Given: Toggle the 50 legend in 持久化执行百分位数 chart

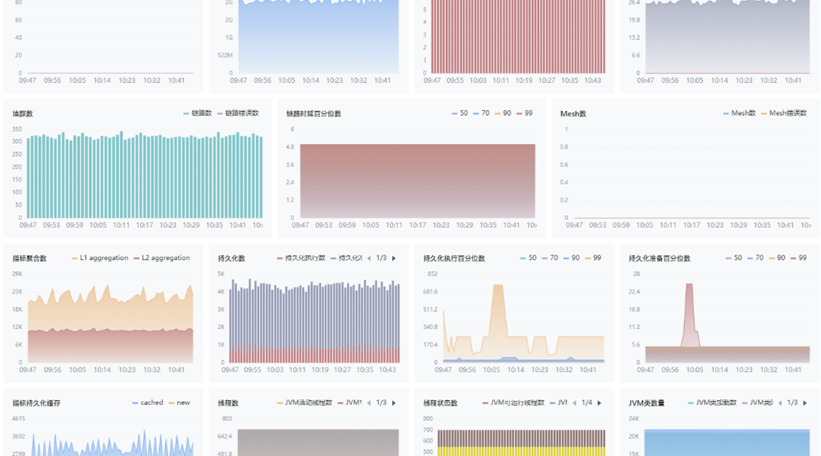Looking at the screenshot, I should pyautogui.click(x=528, y=258).
